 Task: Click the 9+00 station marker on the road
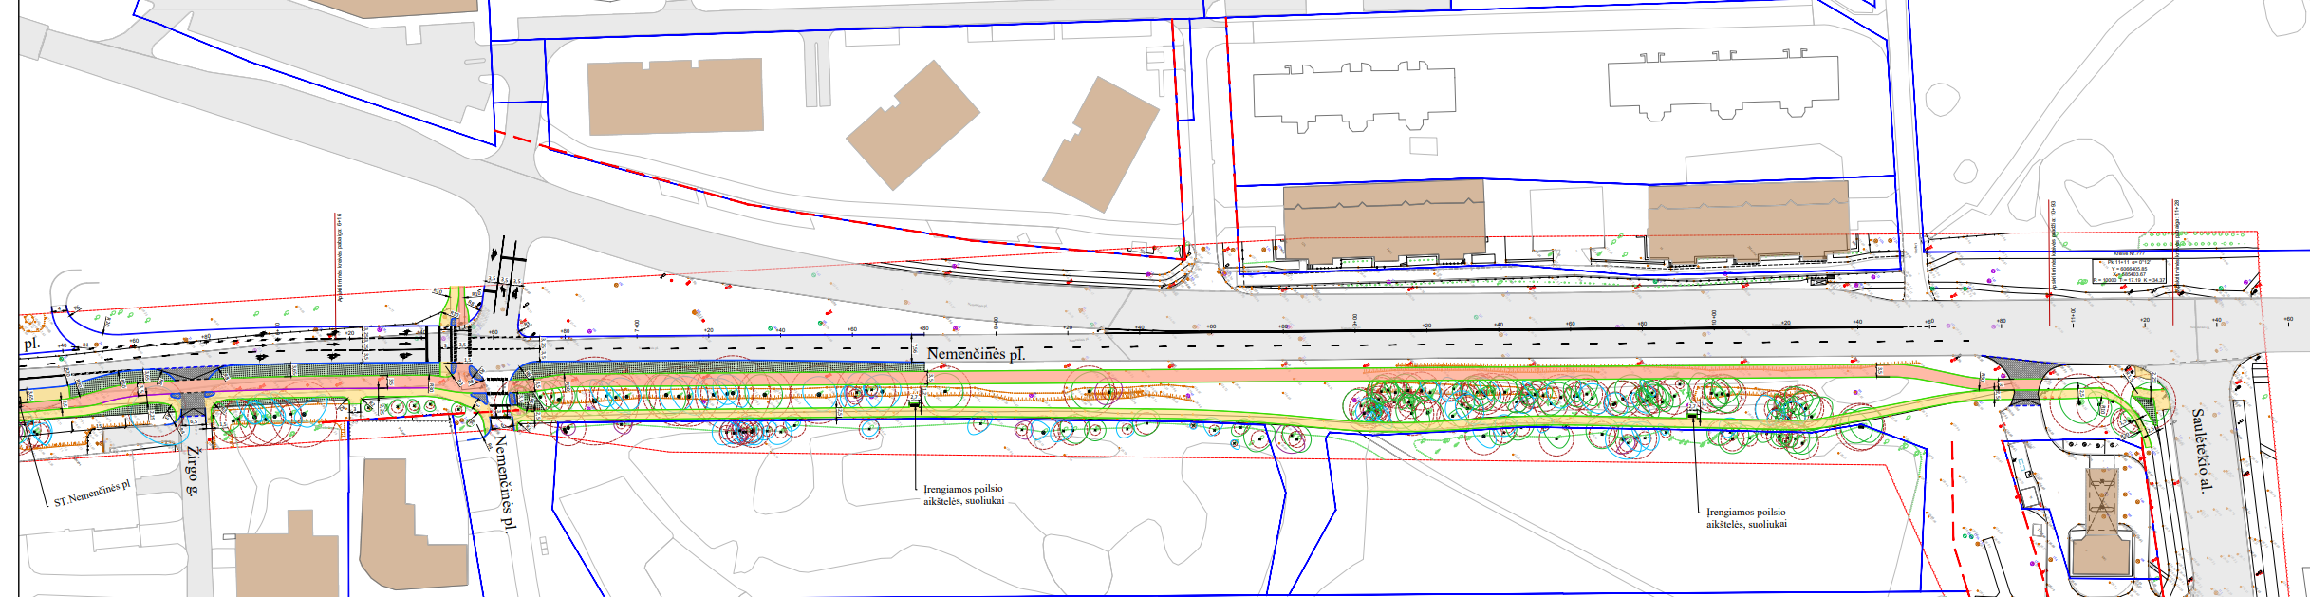tap(1354, 321)
